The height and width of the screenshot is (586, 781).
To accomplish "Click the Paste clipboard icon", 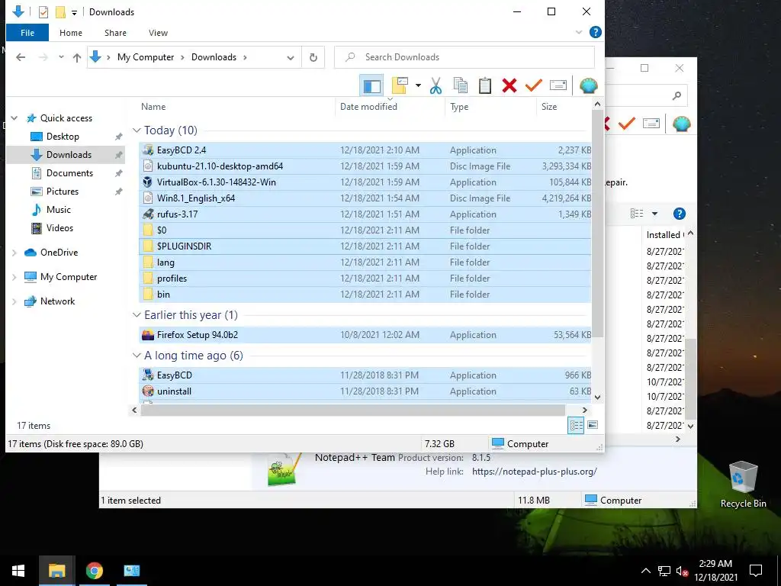I will (x=484, y=85).
